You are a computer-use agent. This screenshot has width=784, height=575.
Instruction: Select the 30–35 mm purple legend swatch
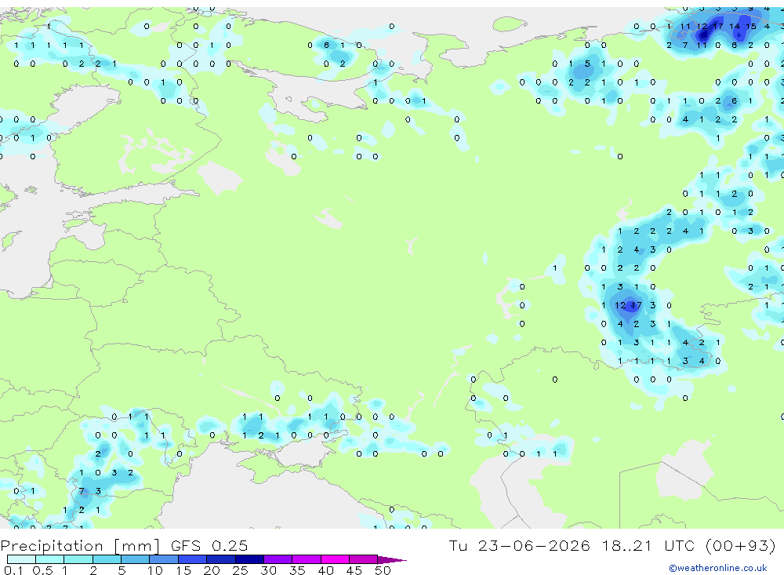click(x=278, y=559)
